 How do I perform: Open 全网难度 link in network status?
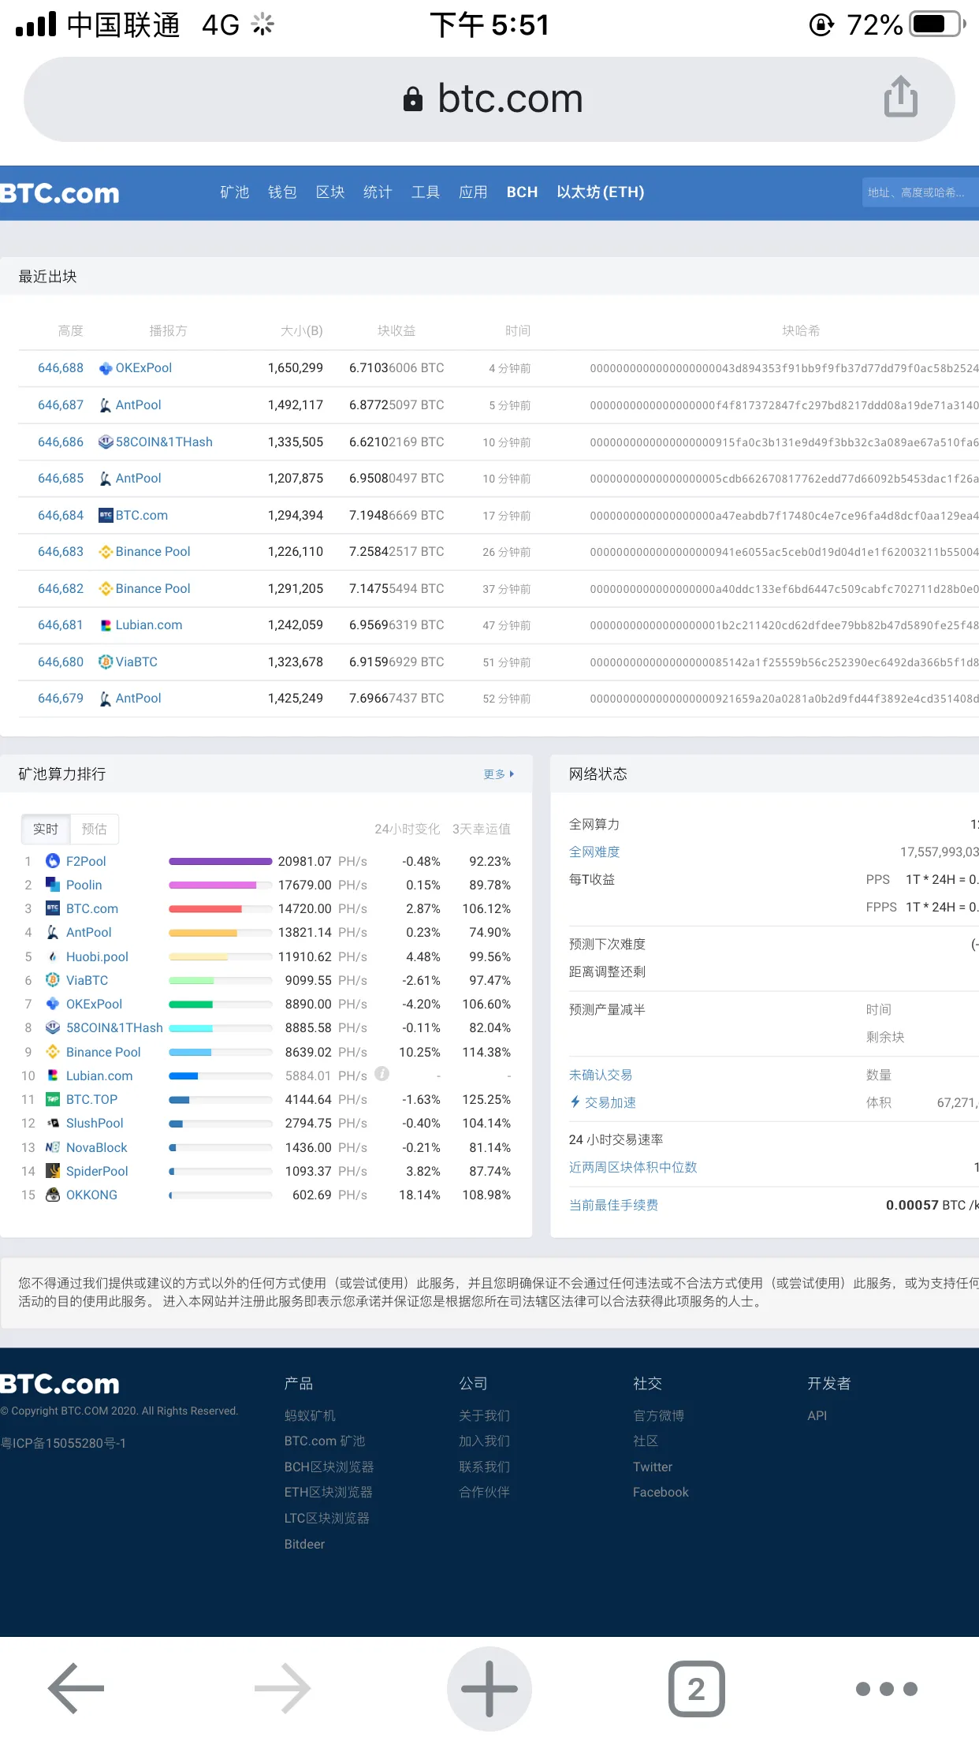click(594, 852)
